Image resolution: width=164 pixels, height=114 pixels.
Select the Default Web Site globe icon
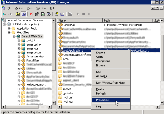[19, 36]
